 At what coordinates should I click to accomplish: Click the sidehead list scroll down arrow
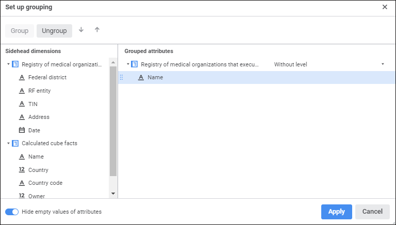pyautogui.click(x=113, y=193)
